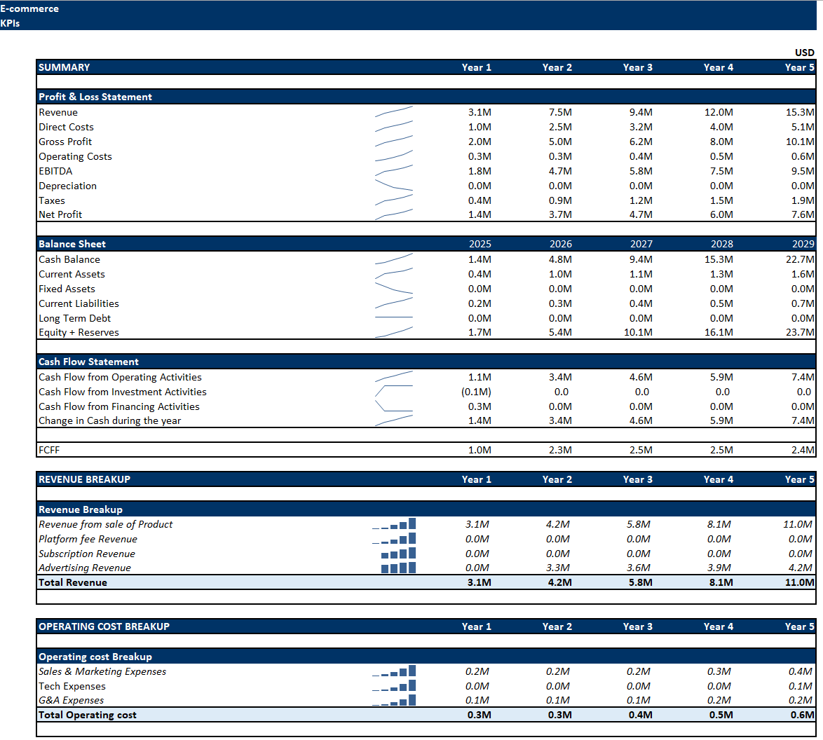Select the Depreciation sparkline chart
This screenshot has height=740, width=823.
[x=394, y=186]
